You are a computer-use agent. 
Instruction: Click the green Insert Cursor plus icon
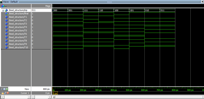[x=7, y=89]
